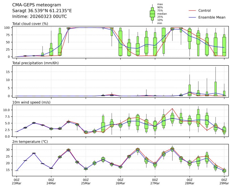Screen dimensions: 232x188
Task: Click the tallest precipitation whisker after 28Mar
Action: click(216, 67)
